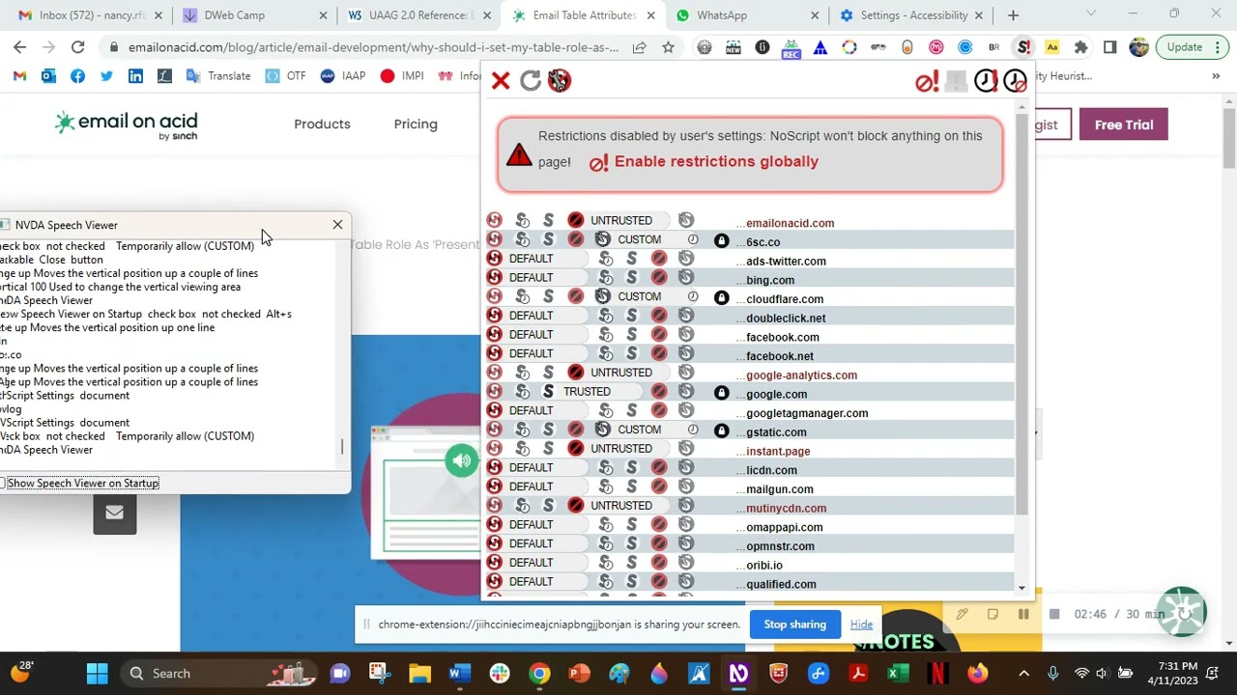Click the pencil annotate icon in recorder
Image resolution: width=1237 pixels, height=695 pixels.
pyautogui.click(x=962, y=614)
